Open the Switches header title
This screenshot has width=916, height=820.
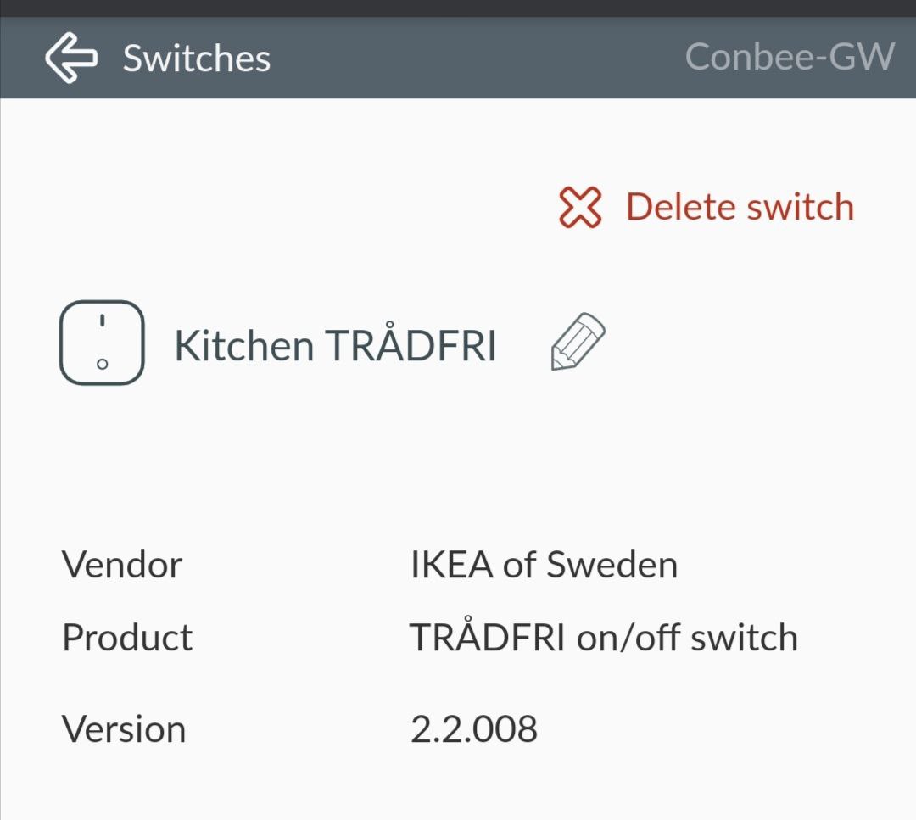[197, 59]
